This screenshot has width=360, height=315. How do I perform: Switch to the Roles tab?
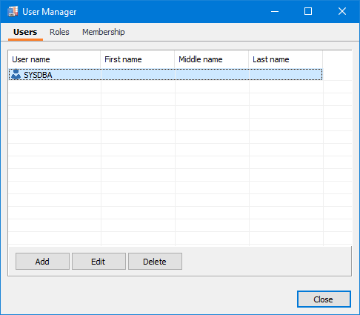tap(59, 32)
